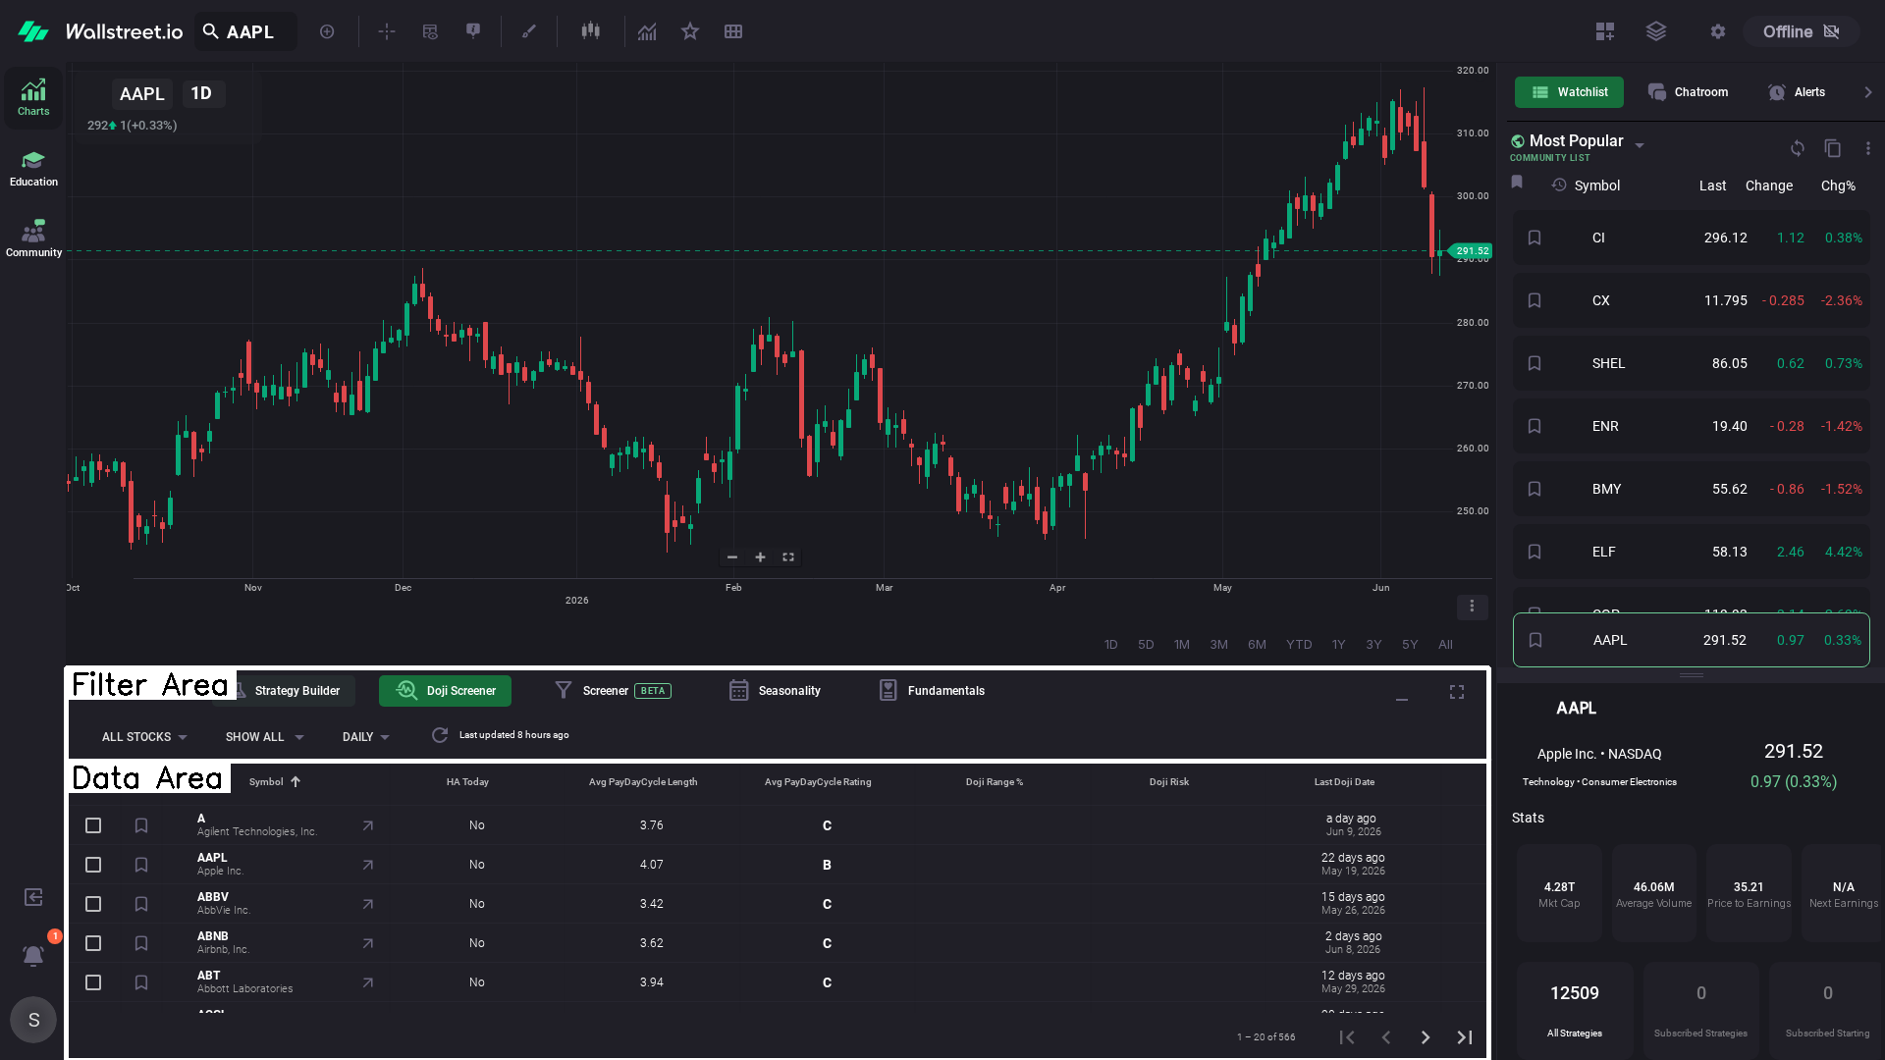Open Education in left sidebar
This screenshot has height=1060, width=1885.
point(33,169)
